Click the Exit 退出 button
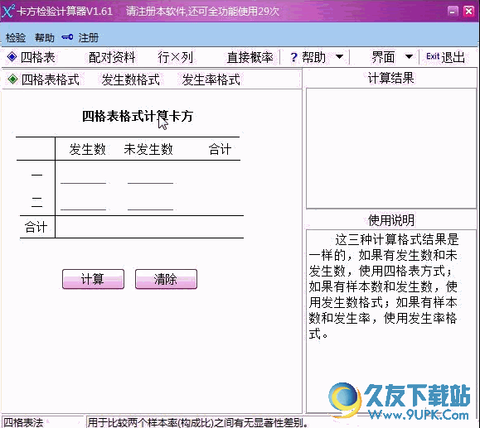The image size is (480, 428). (445, 57)
